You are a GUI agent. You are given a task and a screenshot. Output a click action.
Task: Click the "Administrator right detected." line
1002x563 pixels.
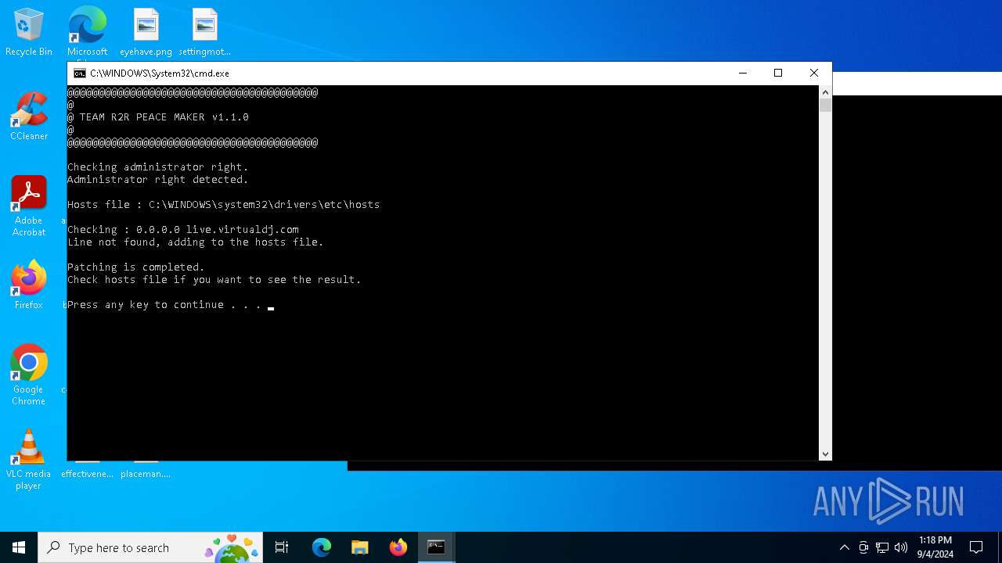coord(158,180)
